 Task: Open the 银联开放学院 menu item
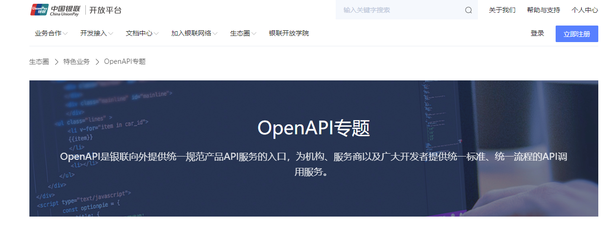(x=289, y=33)
